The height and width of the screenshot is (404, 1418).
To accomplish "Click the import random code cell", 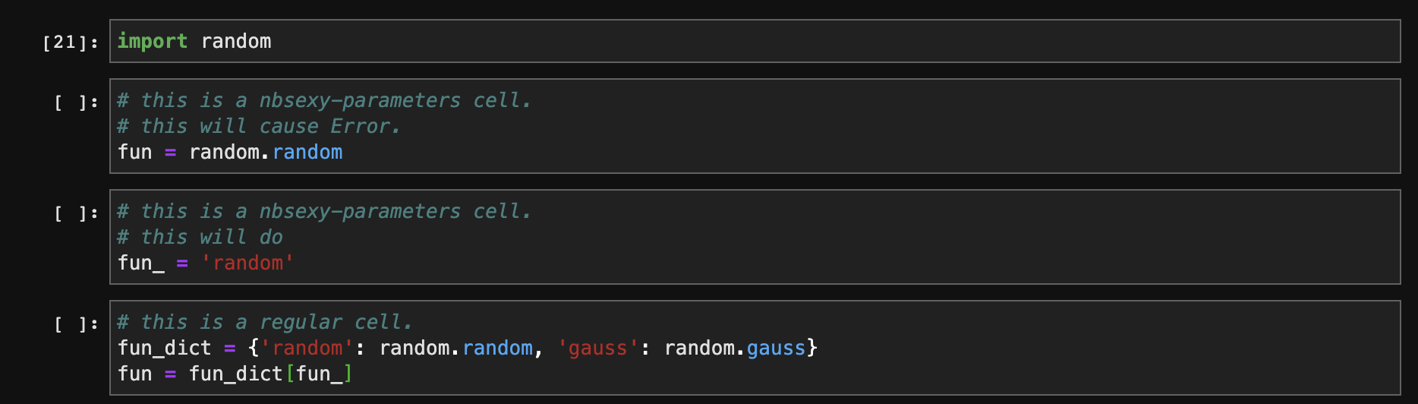I will pos(755,41).
